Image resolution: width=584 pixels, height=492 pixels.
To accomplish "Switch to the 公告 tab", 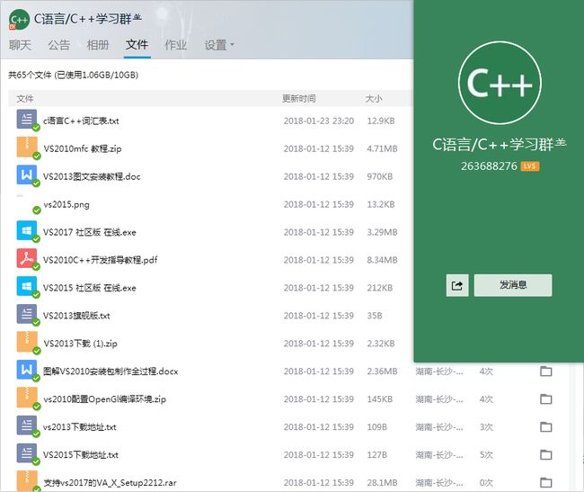I will pos(58,45).
